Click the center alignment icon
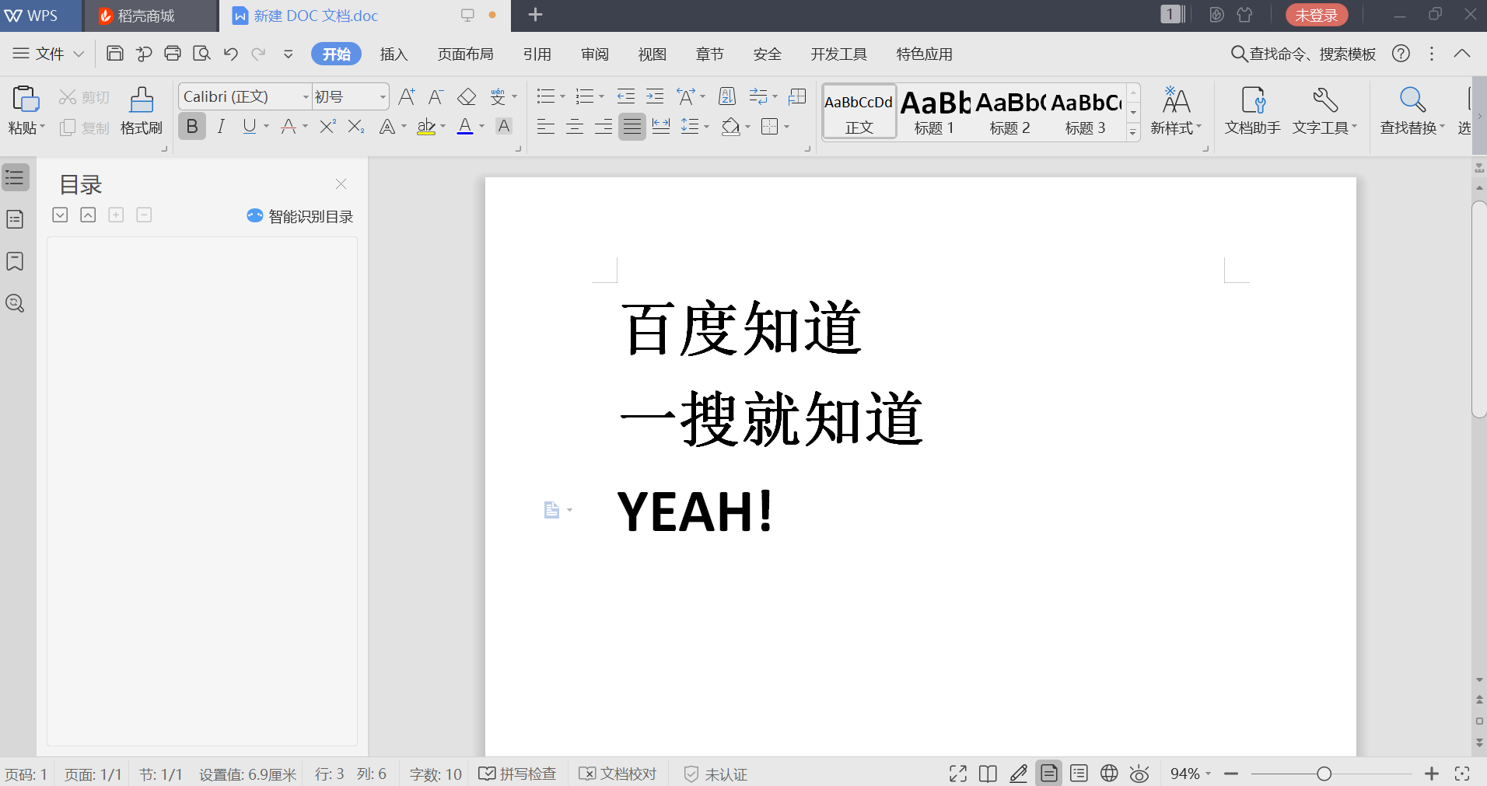This screenshot has height=786, width=1487. click(x=575, y=127)
